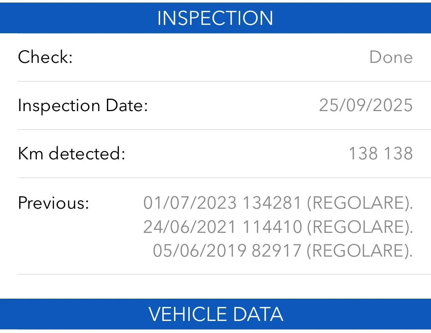This screenshot has width=431, height=333.
Task: Click the divider line below the Check row
Action: [224, 82]
